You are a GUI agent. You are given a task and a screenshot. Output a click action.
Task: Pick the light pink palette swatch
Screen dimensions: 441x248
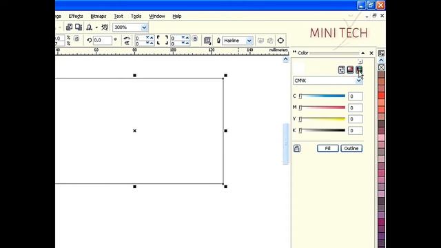point(381,138)
